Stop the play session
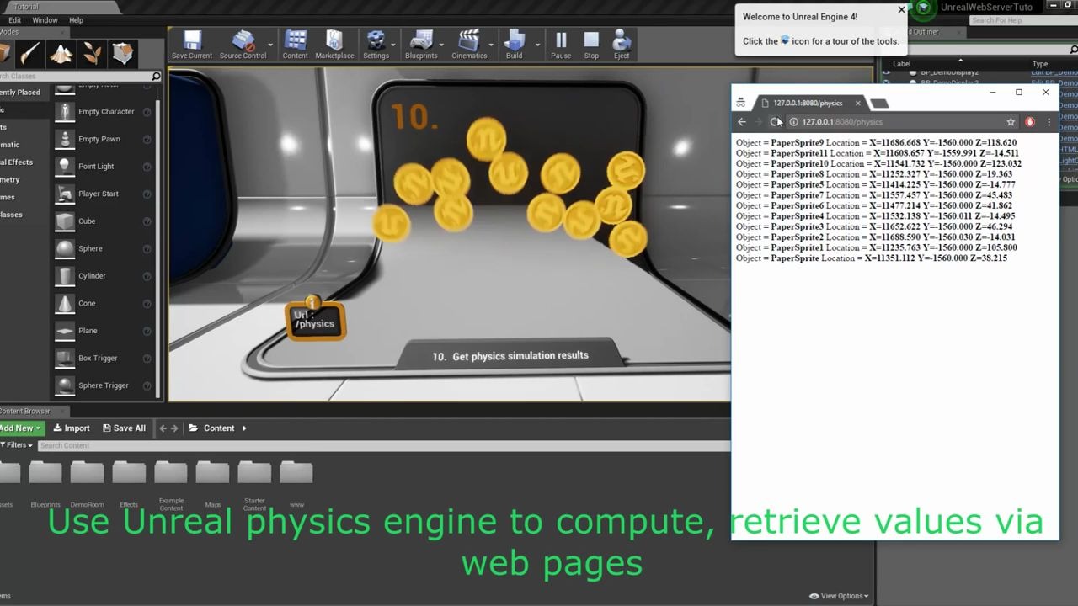Screen dimensions: 1078x606 tap(591, 45)
